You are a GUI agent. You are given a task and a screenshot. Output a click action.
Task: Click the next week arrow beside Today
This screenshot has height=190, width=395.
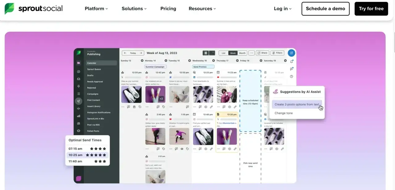[141, 53]
